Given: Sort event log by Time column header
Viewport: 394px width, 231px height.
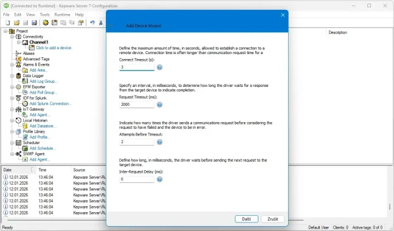Looking at the screenshot, I should (x=54, y=170).
